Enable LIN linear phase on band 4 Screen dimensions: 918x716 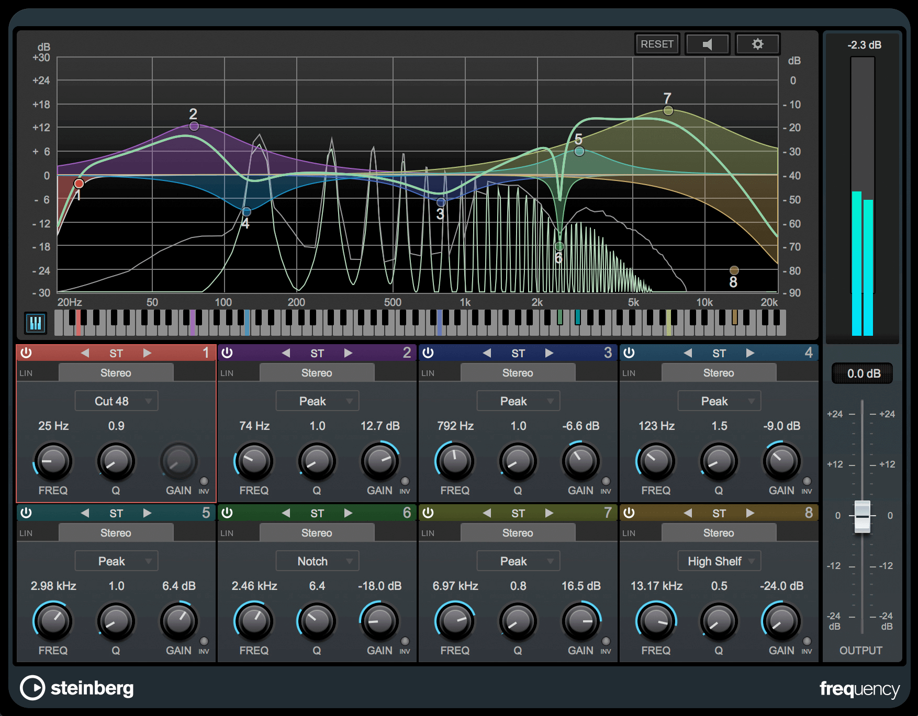point(629,373)
